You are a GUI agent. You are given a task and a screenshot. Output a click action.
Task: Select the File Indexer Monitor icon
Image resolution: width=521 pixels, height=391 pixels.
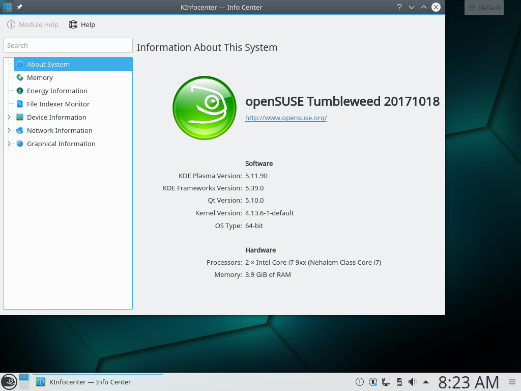click(20, 104)
